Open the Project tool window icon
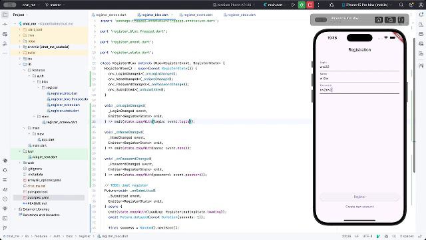The width and height of the screenshot is (426, 240). (5, 15)
